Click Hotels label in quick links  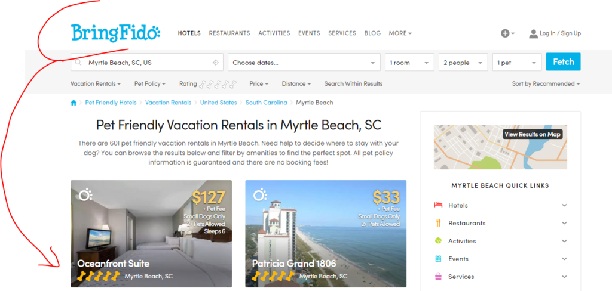pyautogui.click(x=458, y=205)
